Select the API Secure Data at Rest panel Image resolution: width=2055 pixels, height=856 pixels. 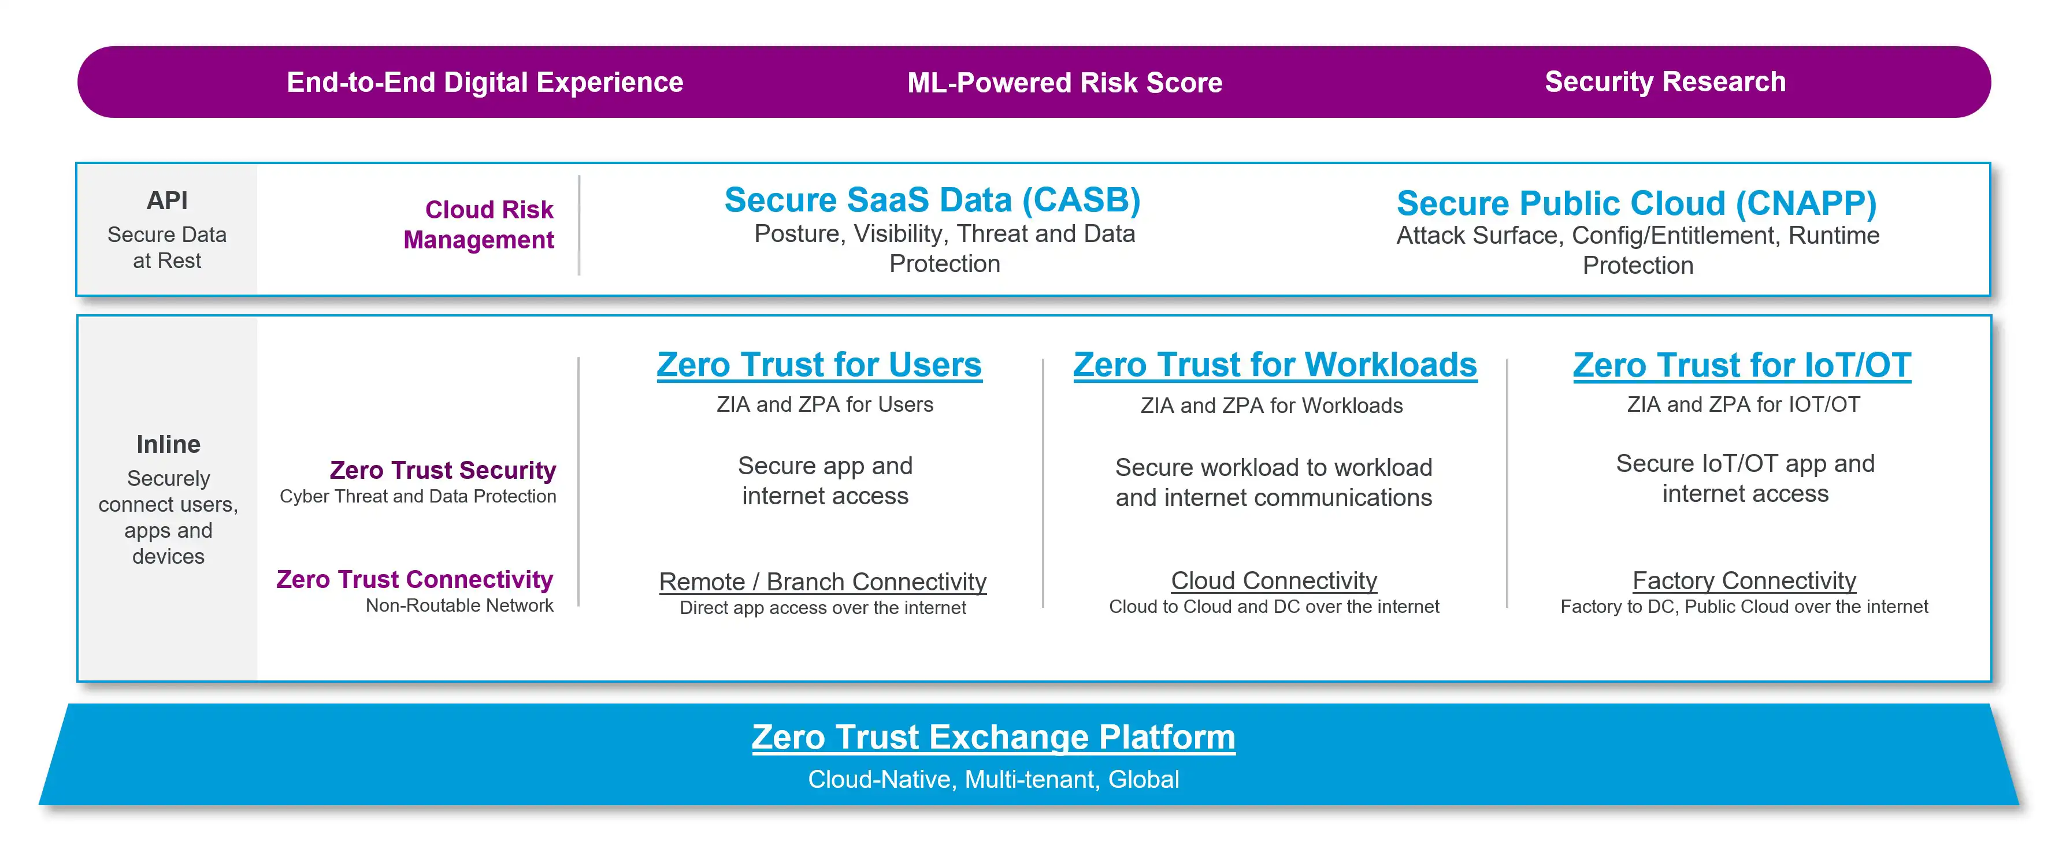167,229
